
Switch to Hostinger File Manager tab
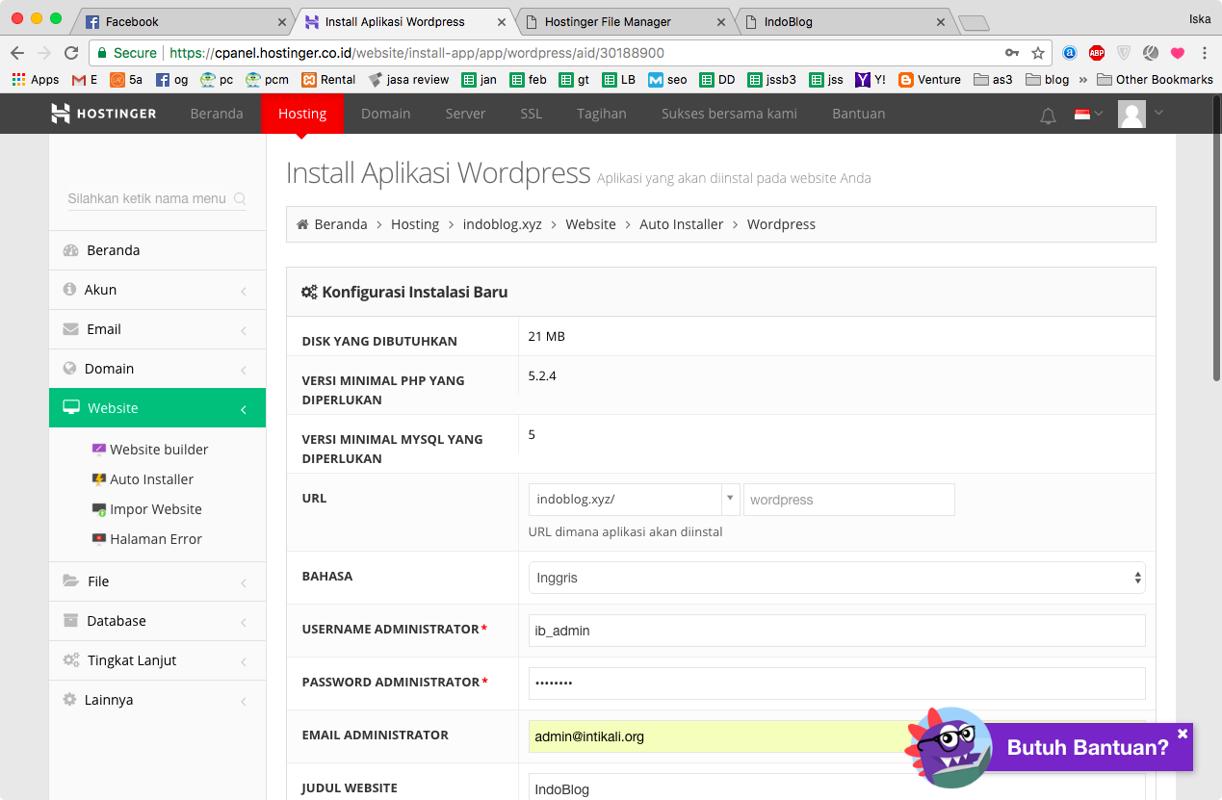pos(622,21)
